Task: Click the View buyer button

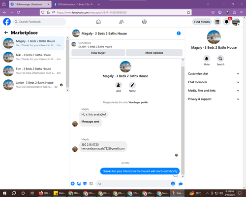Action: tap(98, 53)
